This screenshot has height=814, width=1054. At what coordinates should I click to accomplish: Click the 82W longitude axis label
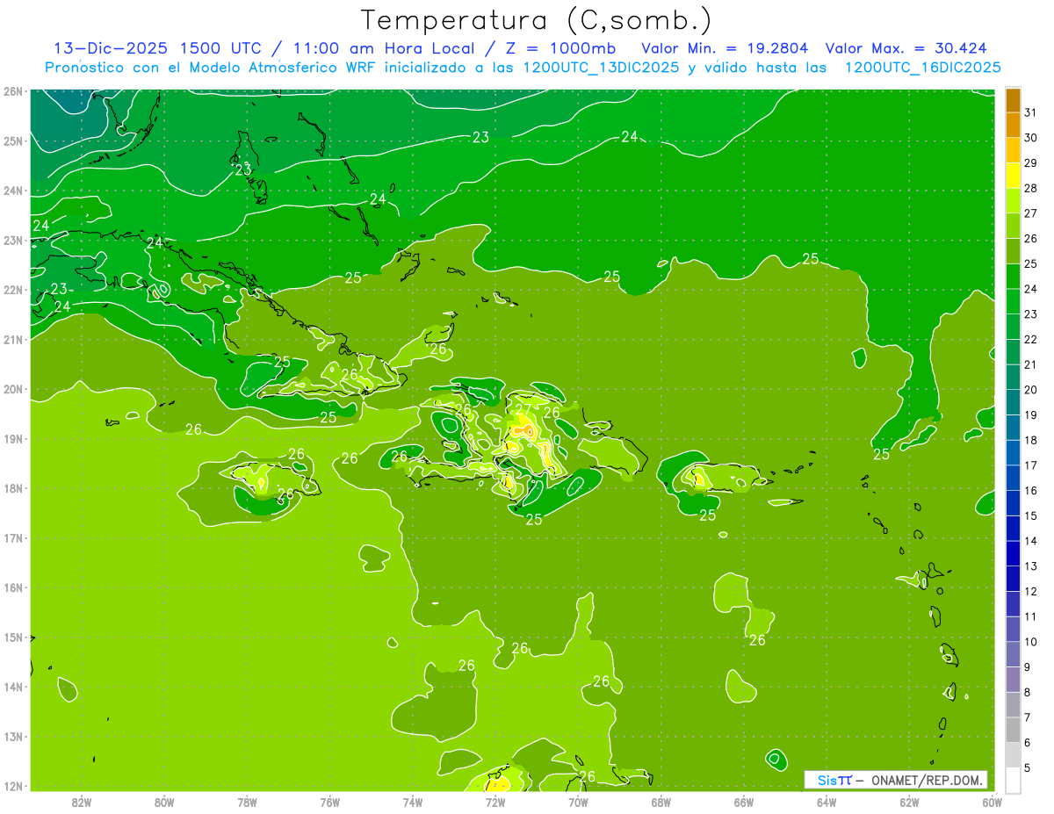coord(82,801)
